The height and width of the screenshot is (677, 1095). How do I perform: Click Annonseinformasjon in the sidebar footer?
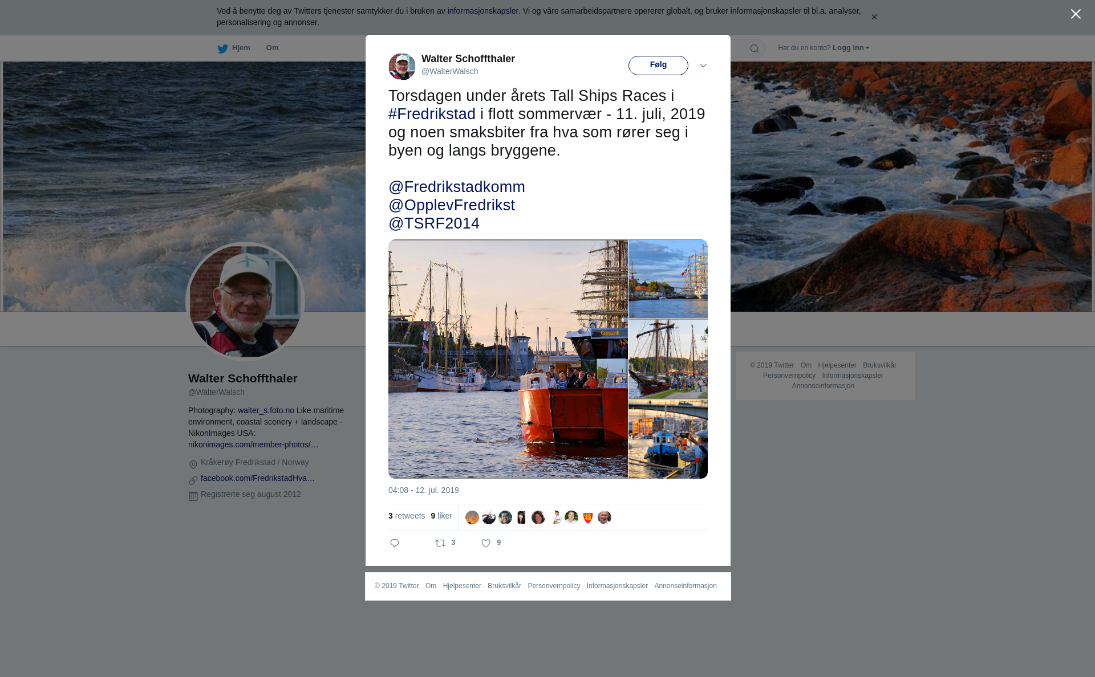[x=823, y=386]
